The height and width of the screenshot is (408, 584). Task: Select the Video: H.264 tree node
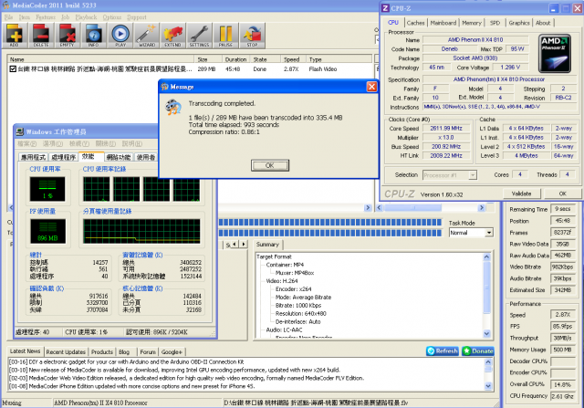pyautogui.click(x=282, y=281)
